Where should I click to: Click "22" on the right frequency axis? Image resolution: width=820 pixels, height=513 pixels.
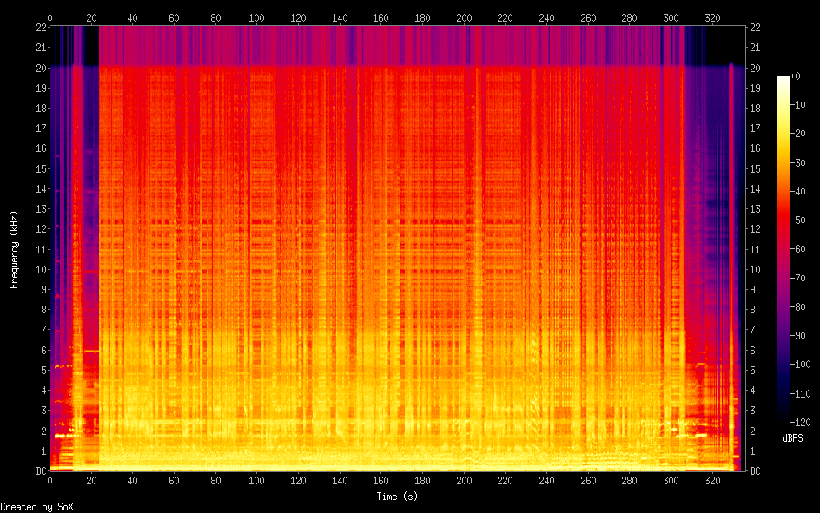pos(755,28)
